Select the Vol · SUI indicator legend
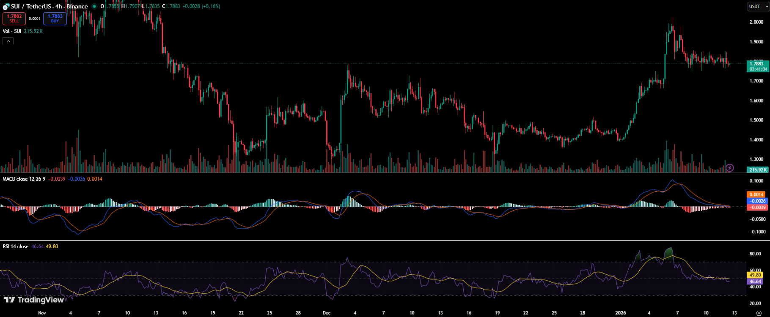The height and width of the screenshot is (317, 770). tap(12, 31)
